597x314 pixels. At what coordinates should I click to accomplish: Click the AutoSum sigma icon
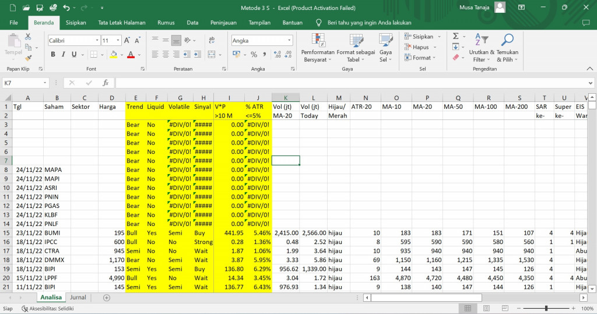pyautogui.click(x=455, y=37)
